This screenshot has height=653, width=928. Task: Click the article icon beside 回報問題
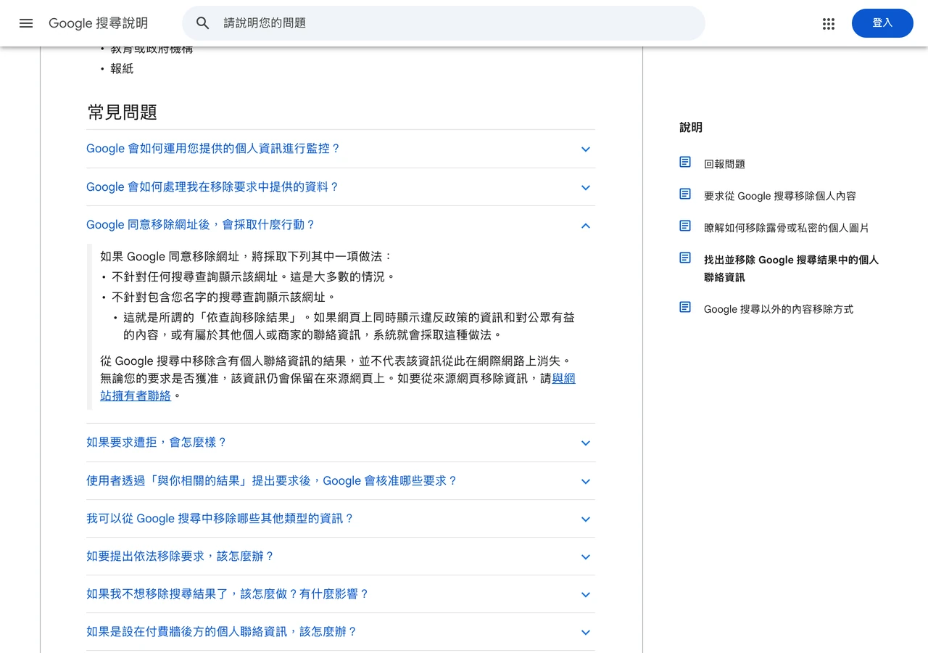click(x=685, y=162)
